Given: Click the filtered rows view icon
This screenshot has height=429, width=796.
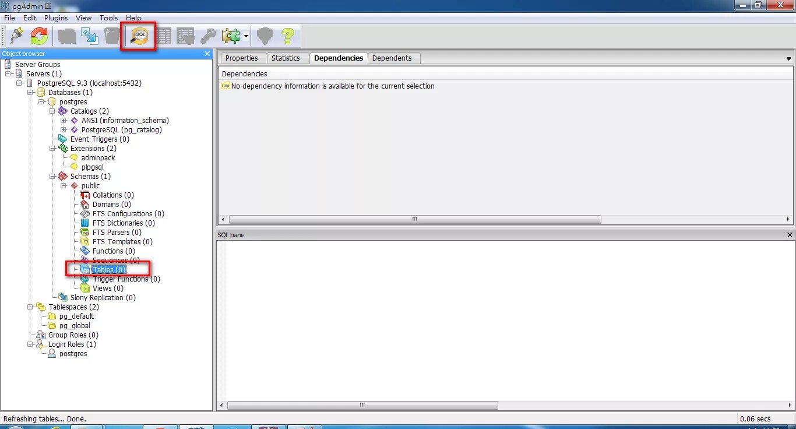Looking at the screenshot, I should (185, 36).
